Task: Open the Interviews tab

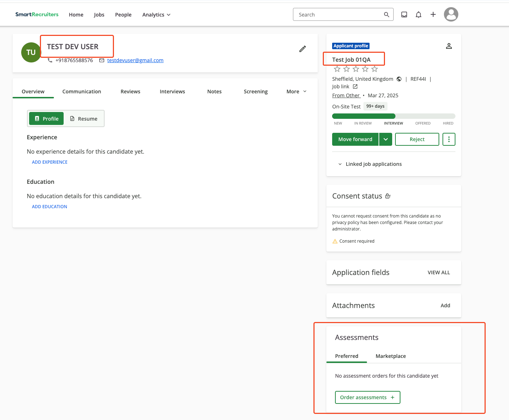Action: click(172, 92)
